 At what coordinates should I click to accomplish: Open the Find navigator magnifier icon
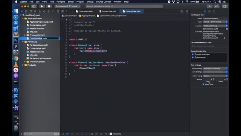pos(35,11)
